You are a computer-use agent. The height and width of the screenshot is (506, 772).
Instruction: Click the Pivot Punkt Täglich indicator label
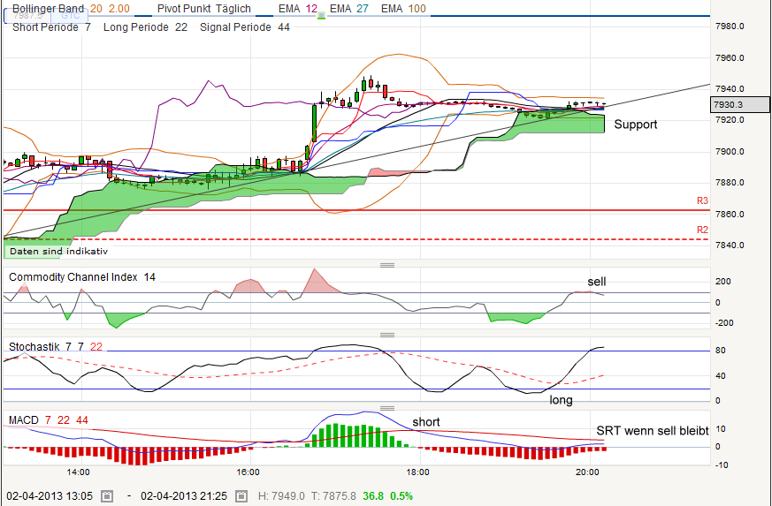point(203,8)
